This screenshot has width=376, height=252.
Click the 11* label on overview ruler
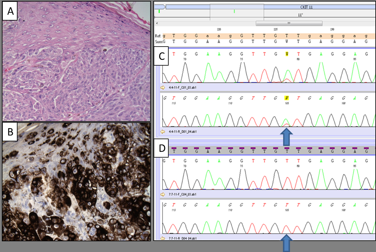[300, 14]
